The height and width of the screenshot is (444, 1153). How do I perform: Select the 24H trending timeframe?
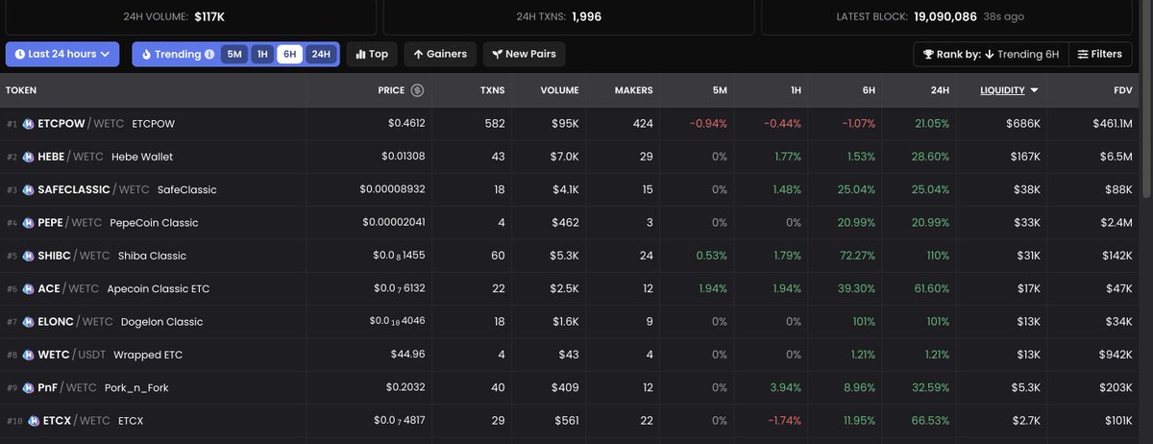pyautogui.click(x=321, y=55)
